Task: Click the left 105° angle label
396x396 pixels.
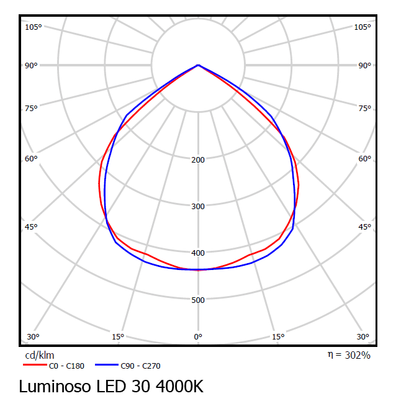Action: click(34, 27)
